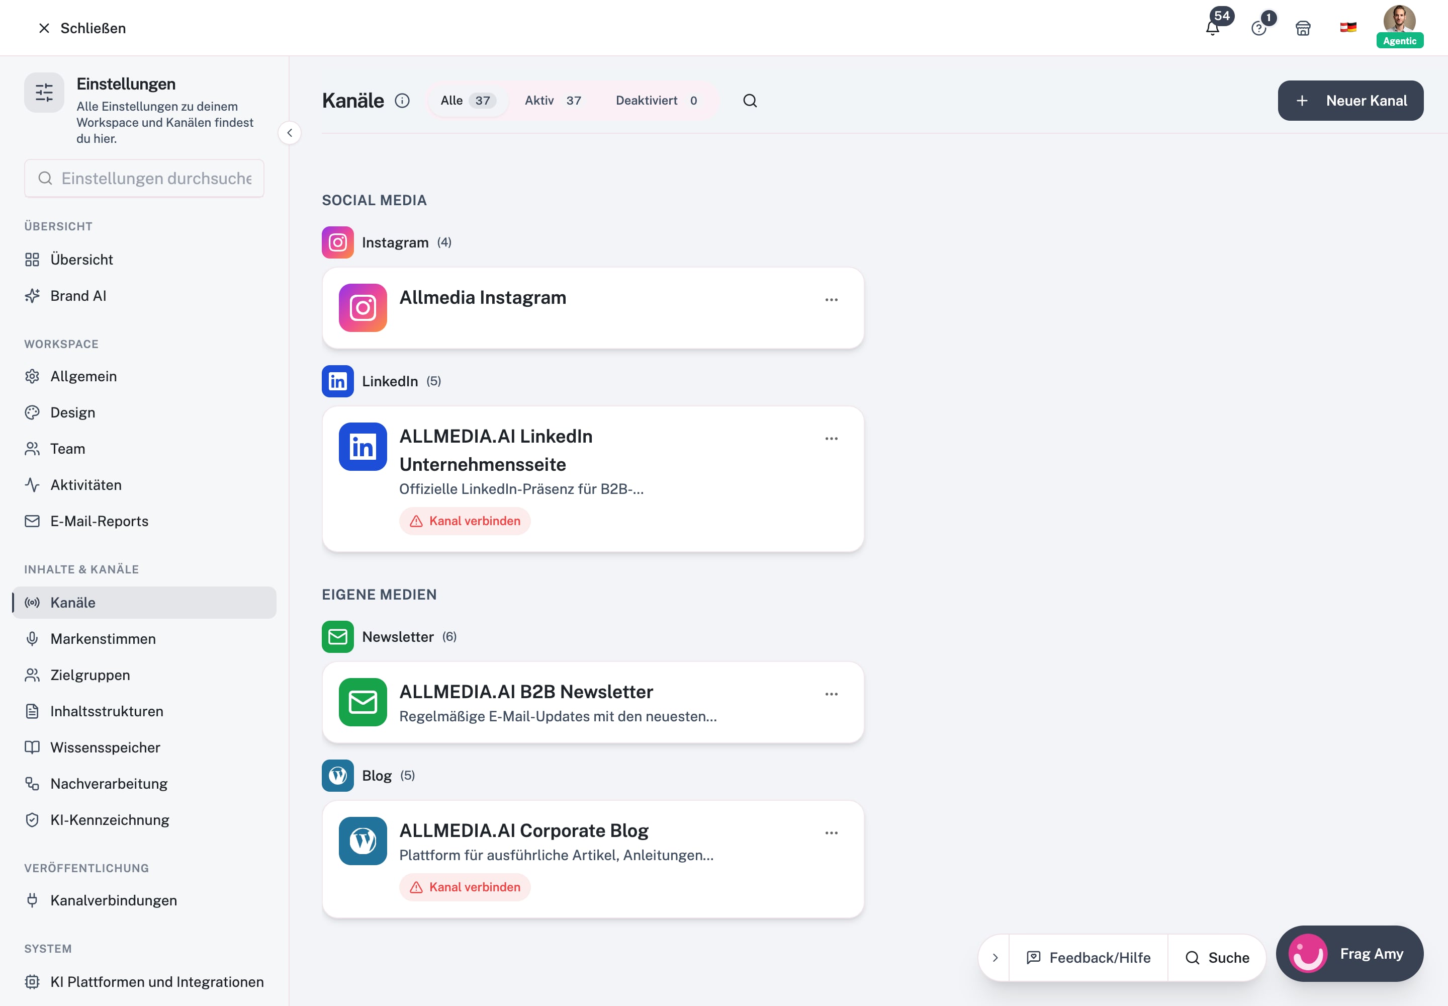Click the Newsletter group header icon
The image size is (1448, 1006).
[338, 637]
